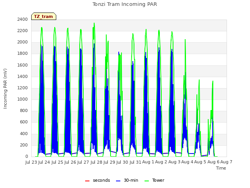This screenshot has width=250, height=188.
Task: Select the seconds legend label
Action: tap(102, 180)
